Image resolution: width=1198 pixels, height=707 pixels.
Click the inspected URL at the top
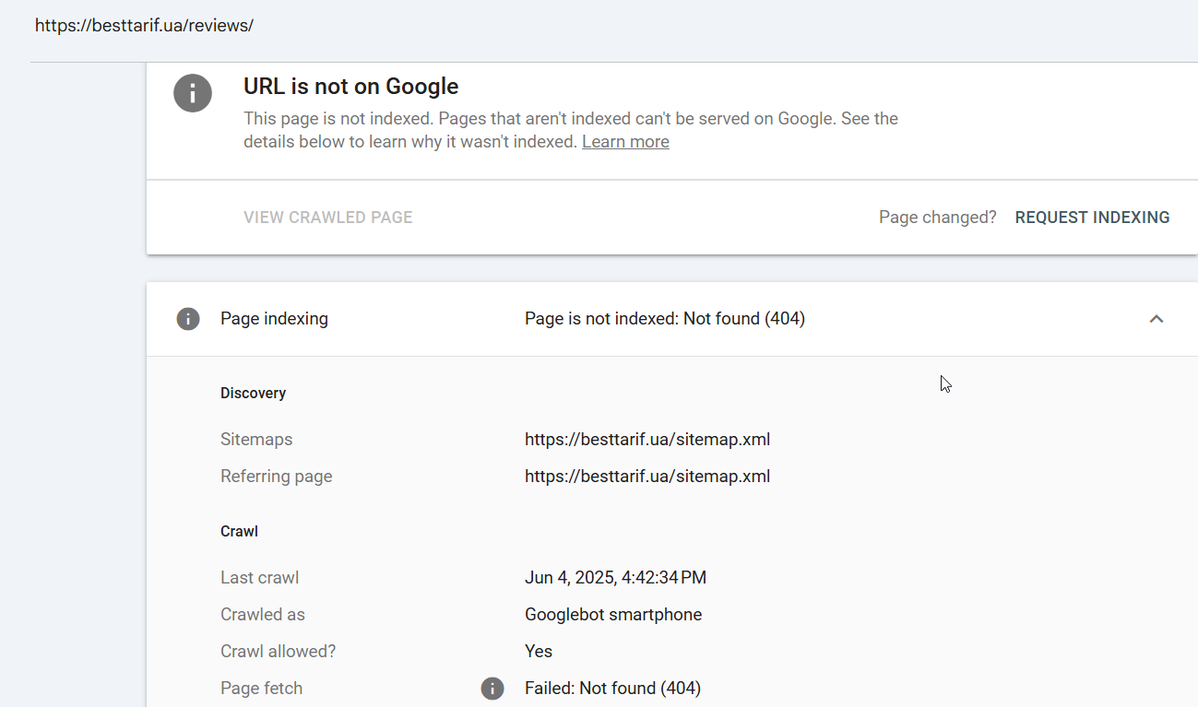tap(144, 26)
